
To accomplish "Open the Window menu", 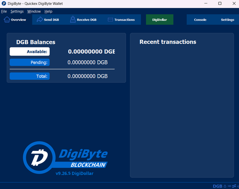I will tap(34, 11).
